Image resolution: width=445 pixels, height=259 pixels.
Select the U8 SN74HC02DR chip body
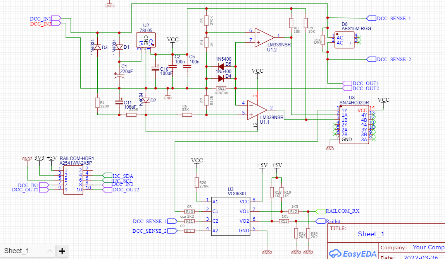tap(354, 124)
